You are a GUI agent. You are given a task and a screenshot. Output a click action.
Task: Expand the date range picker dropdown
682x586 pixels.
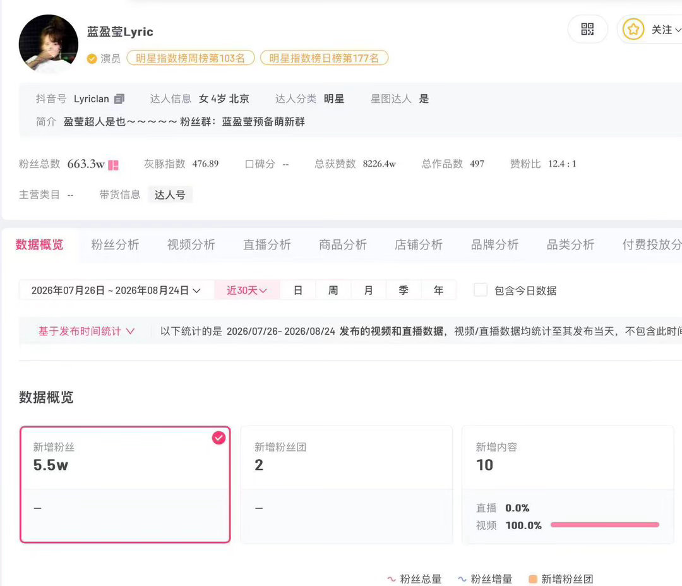pos(116,290)
